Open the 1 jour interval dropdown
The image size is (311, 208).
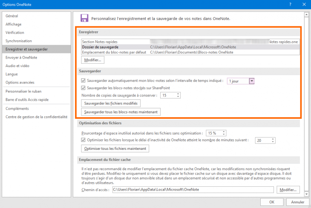(x=252, y=81)
